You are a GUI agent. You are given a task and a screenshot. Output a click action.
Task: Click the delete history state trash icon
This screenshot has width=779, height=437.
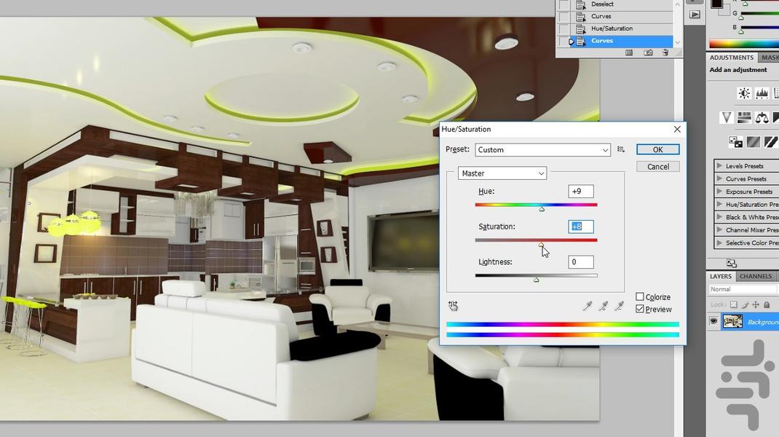pyautogui.click(x=665, y=52)
